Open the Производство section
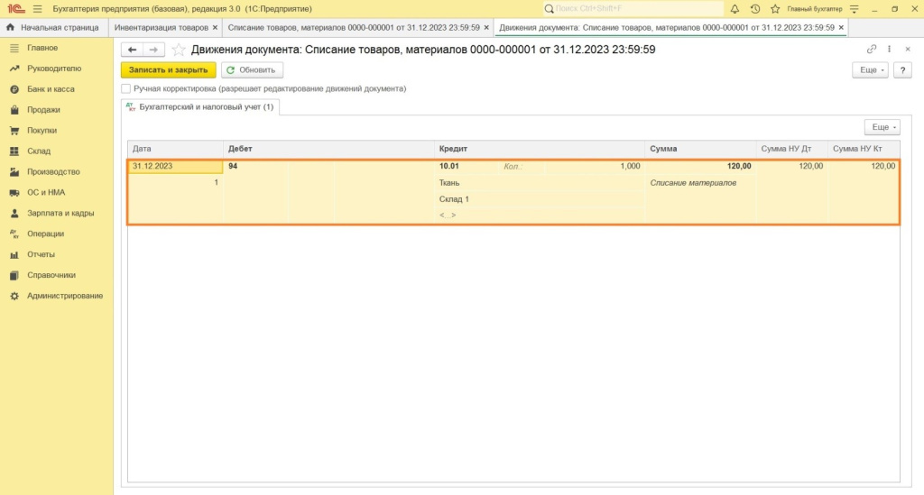Screen dimensions: 924x495 click(x=53, y=171)
